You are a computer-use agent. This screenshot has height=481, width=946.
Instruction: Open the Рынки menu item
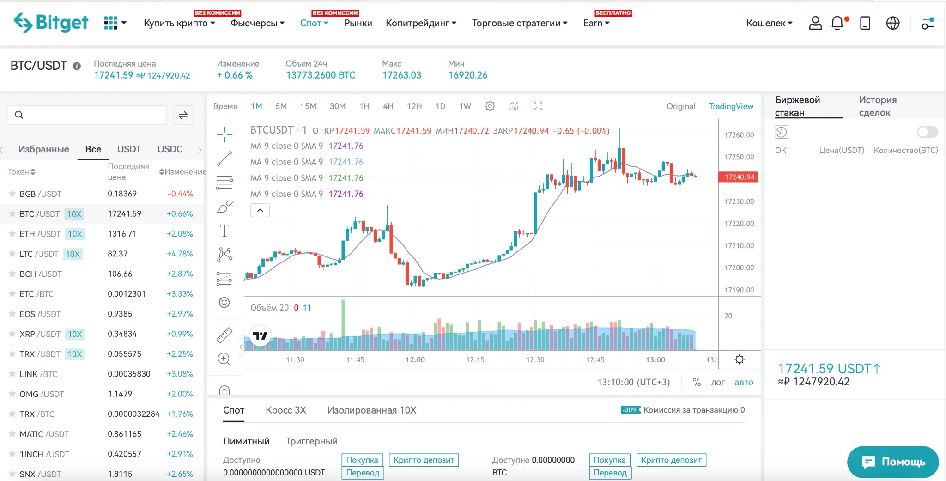358,23
